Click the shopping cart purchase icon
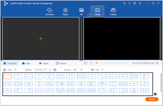163x106 pixels. pos(124,3)
